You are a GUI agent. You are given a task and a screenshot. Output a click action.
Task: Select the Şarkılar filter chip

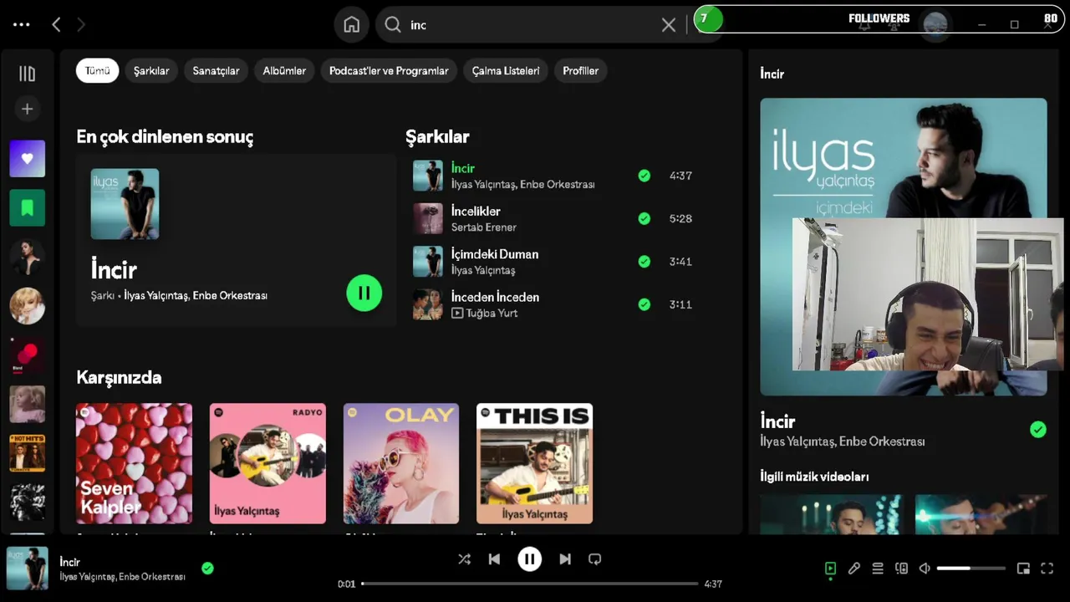[x=151, y=71]
